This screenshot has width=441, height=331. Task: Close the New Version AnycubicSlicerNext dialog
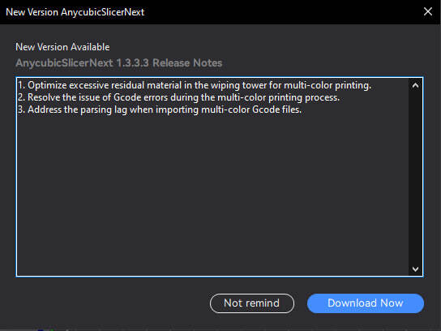(428, 11)
